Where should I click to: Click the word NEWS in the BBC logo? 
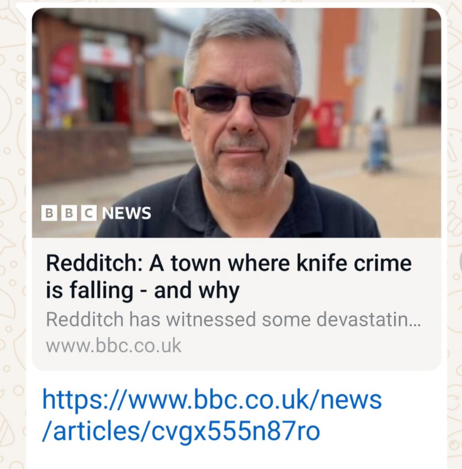click(127, 213)
